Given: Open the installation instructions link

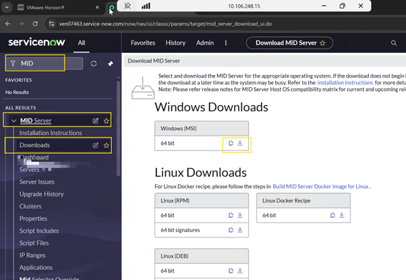Looking at the screenshot, I should [345, 82].
